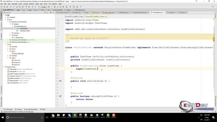The image size is (217, 122).
Task: Click the Undo arrow icon
Action: 11,7
